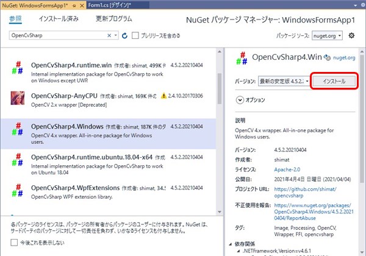Click version 2.4.10.20170306 of OpenCvSharp-AnyCPU
Screen dimensions: 366x256
point(185,96)
